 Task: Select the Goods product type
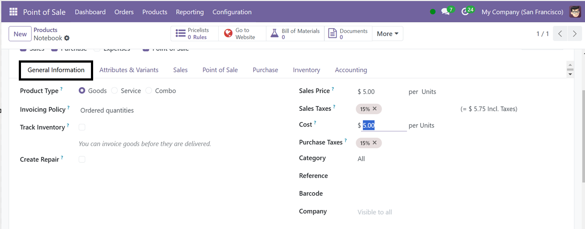[82, 91]
